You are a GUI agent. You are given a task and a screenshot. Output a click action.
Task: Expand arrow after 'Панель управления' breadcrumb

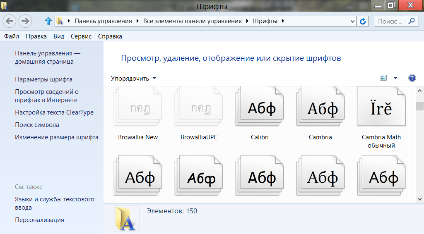coord(137,21)
